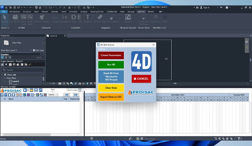
Task: Click the Project Browser Search field
Action: (23, 70)
